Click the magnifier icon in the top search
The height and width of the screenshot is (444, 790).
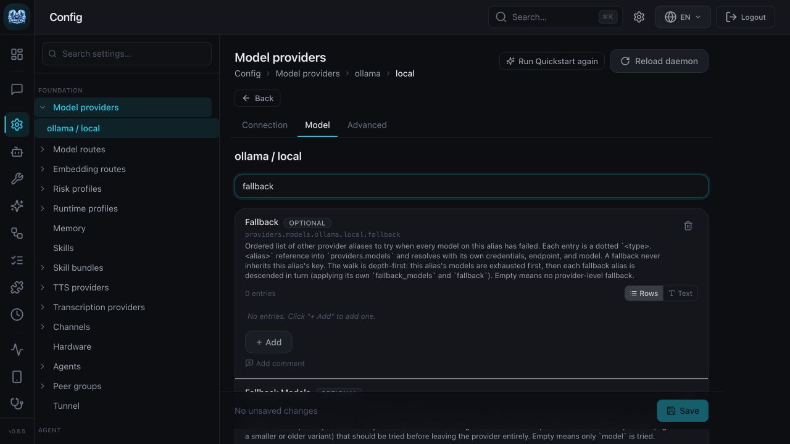click(x=501, y=17)
